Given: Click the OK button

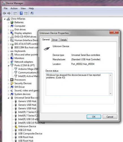Looking at the screenshot, I should [94, 117].
